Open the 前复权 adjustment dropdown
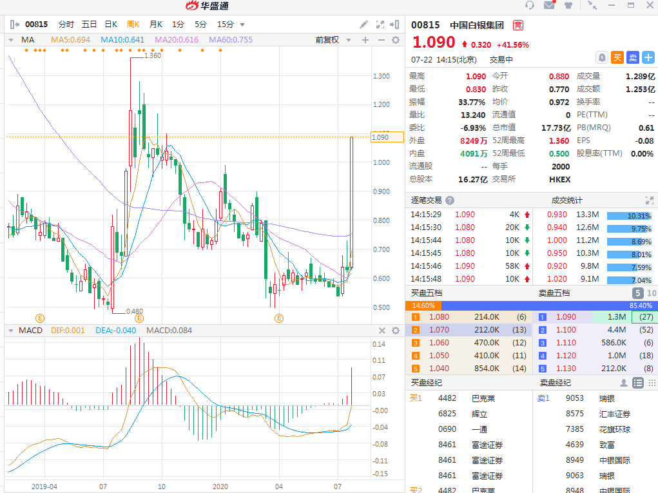The height and width of the screenshot is (493, 658). (331, 40)
